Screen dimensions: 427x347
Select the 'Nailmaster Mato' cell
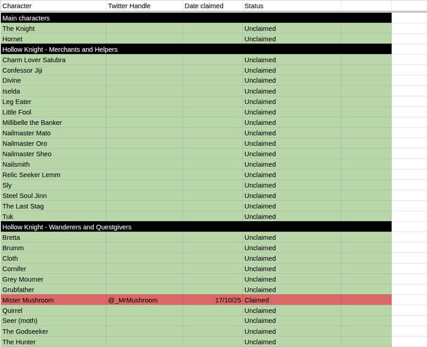(53, 133)
